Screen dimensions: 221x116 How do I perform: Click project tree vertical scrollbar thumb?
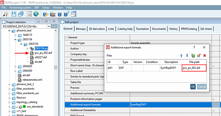coord(56,67)
